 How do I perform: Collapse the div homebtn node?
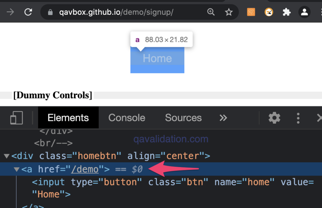pos(7,156)
